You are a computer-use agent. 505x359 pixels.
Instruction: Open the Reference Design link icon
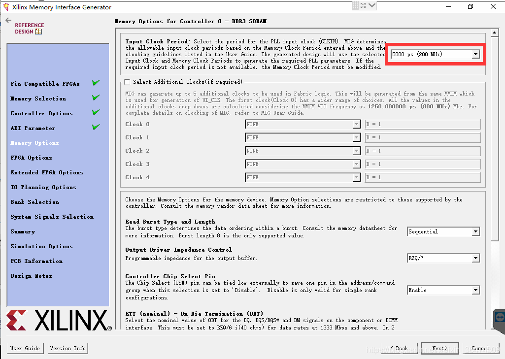tap(38, 32)
